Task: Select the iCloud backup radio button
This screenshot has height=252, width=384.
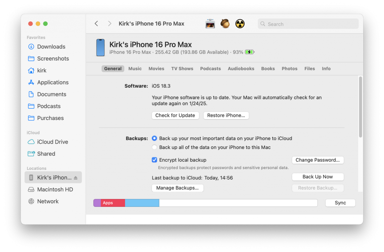Action: pyautogui.click(x=154, y=138)
